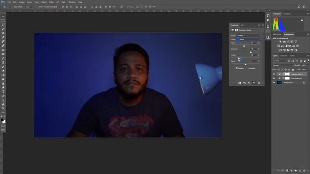Click the Color Balance 1 layer name
Screen dimensions: 310x174
(x=296, y=78)
